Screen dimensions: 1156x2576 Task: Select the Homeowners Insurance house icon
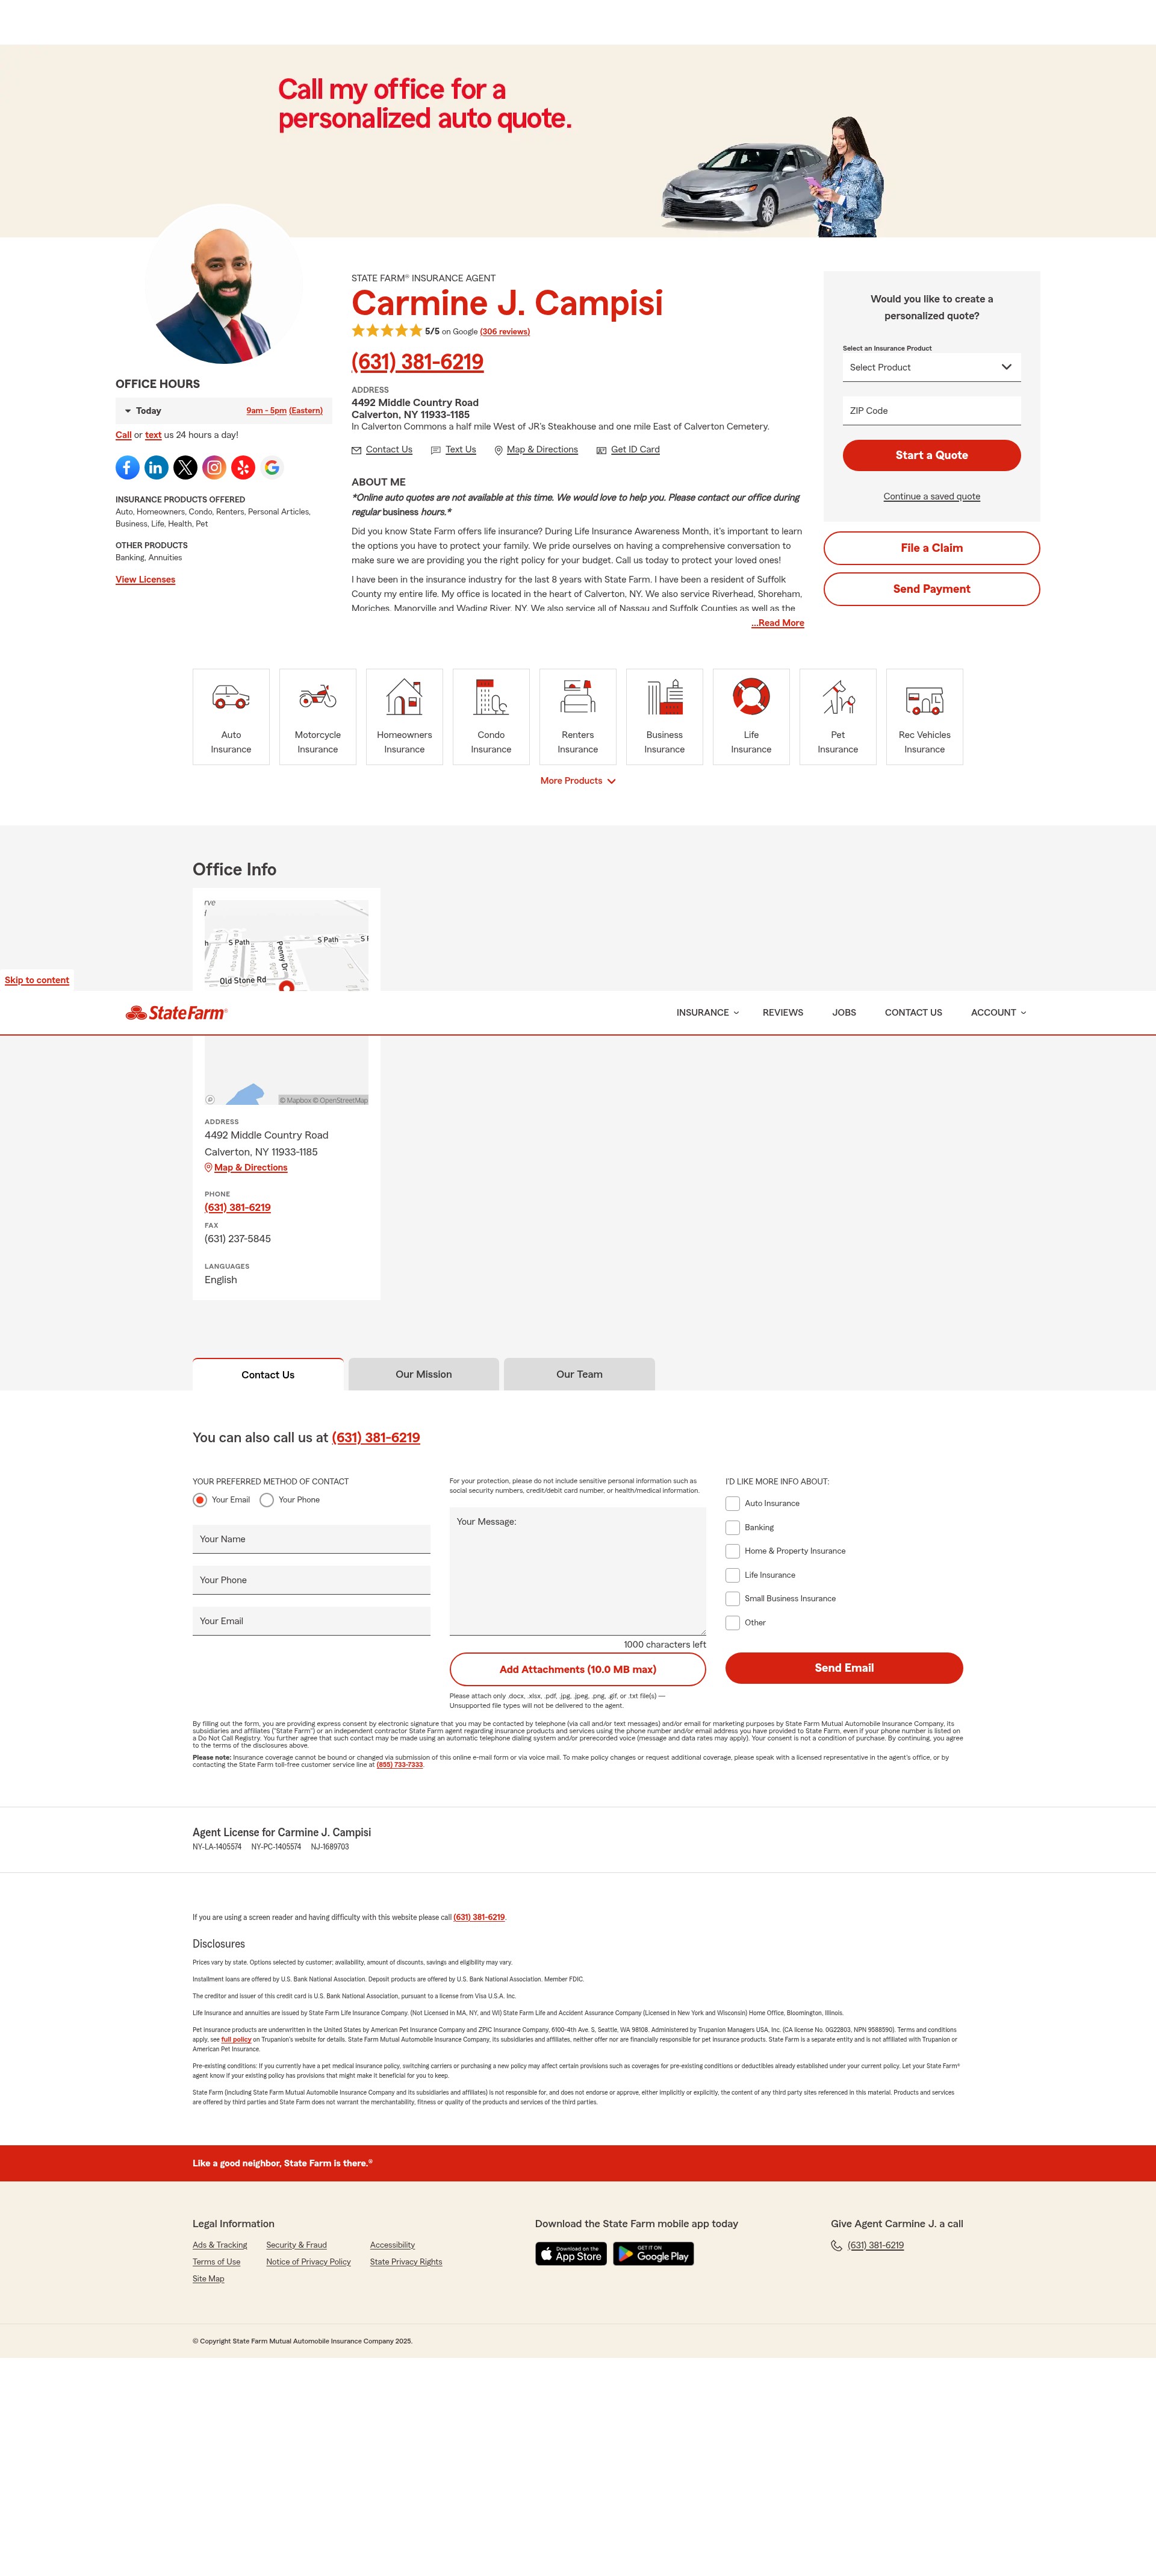pyautogui.click(x=405, y=697)
